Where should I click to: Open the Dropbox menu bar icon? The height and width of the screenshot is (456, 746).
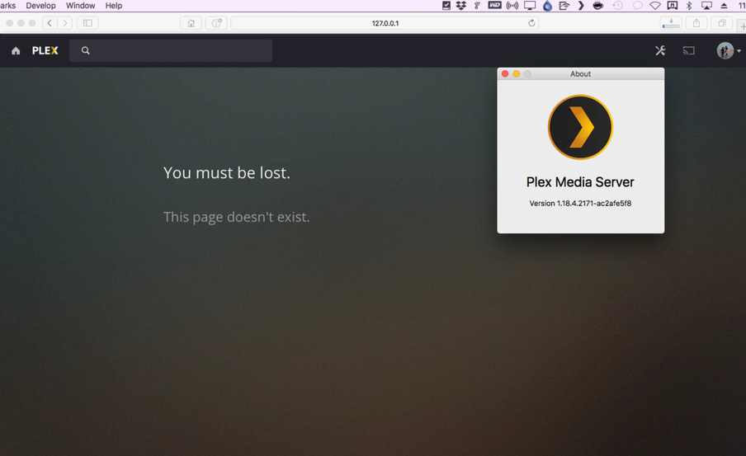pyautogui.click(x=461, y=6)
